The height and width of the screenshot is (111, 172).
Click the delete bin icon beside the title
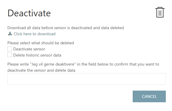pos(160,12)
